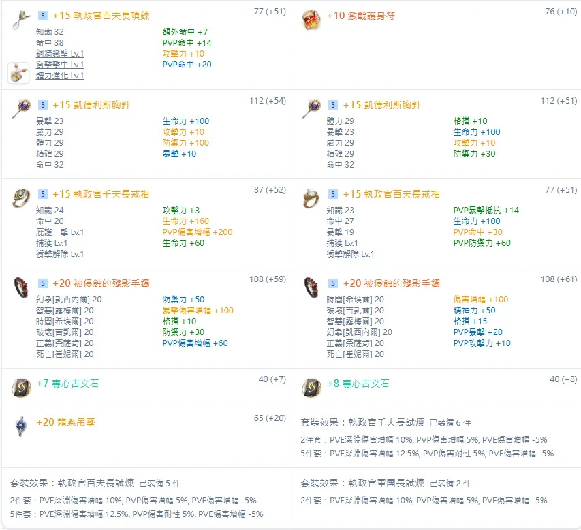This screenshot has width=581, height=530.
Task: Click the 執政官千夫長戒指 ring icon
Action: click(x=21, y=198)
